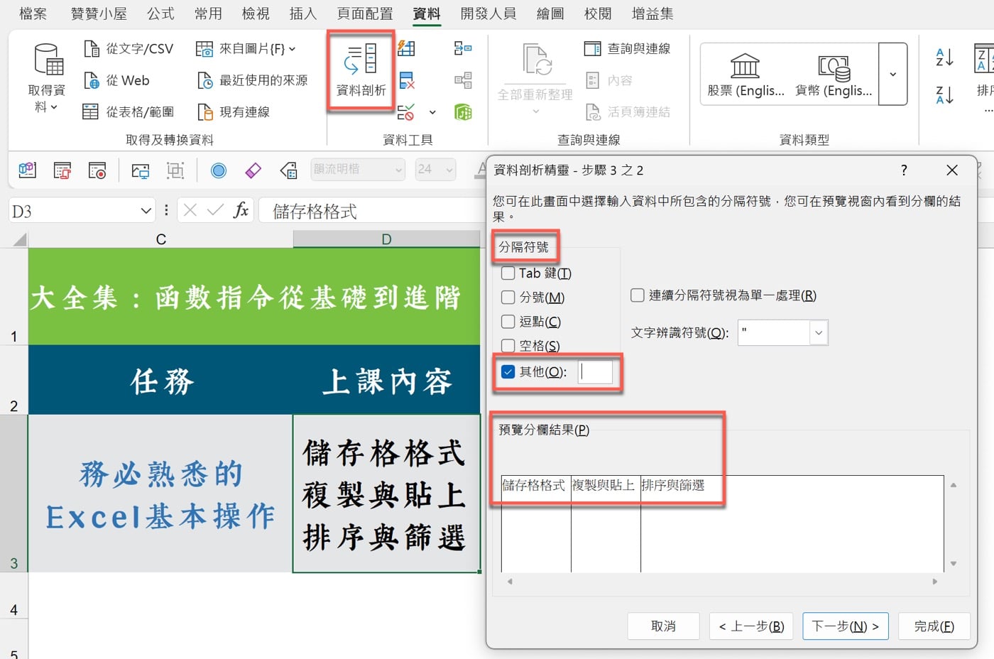The image size is (994, 659).
Task: Sort ascending with the A to Z icon
Action: coord(944,57)
